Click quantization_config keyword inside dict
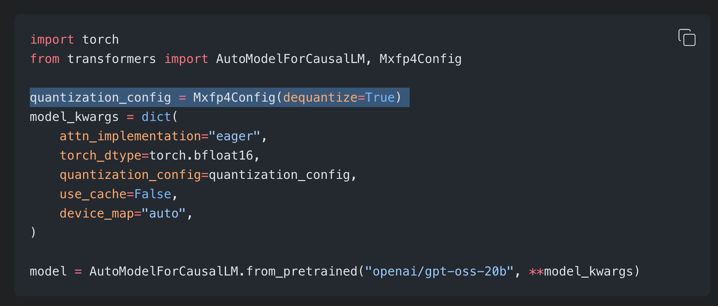The image size is (718, 306). point(130,175)
